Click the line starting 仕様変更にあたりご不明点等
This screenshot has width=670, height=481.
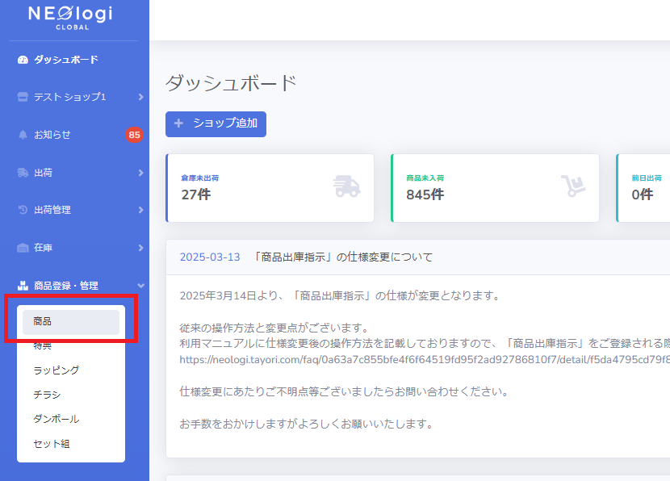pos(345,391)
